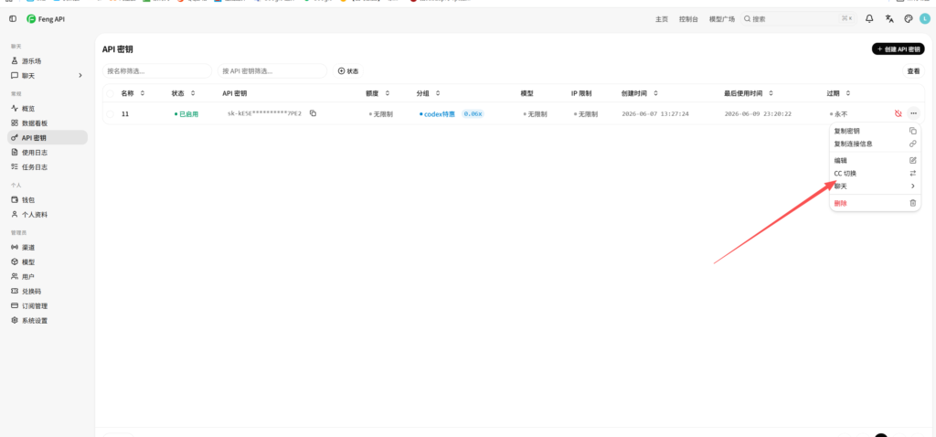Open 使用日志 in the sidebar
Image resolution: width=936 pixels, height=437 pixels.
[x=48, y=153]
